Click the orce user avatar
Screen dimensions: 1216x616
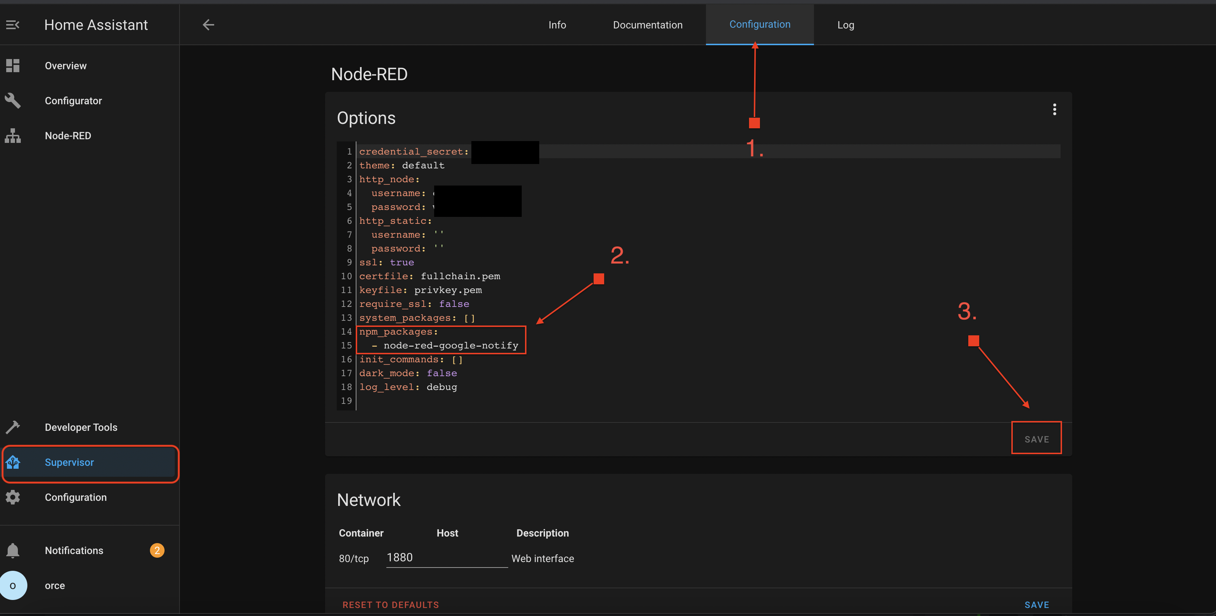click(13, 585)
